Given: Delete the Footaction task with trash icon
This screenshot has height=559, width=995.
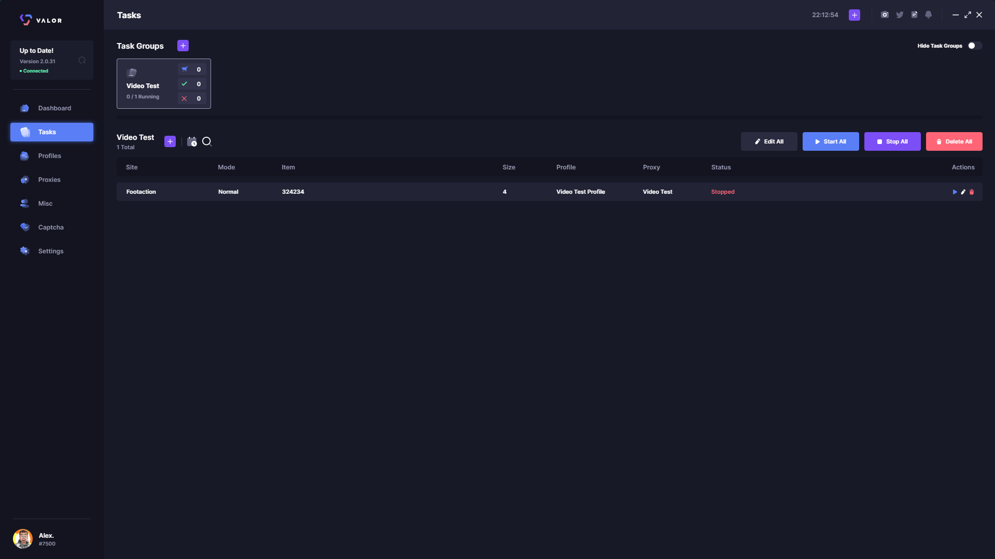Looking at the screenshot, I should click(972, 192).
